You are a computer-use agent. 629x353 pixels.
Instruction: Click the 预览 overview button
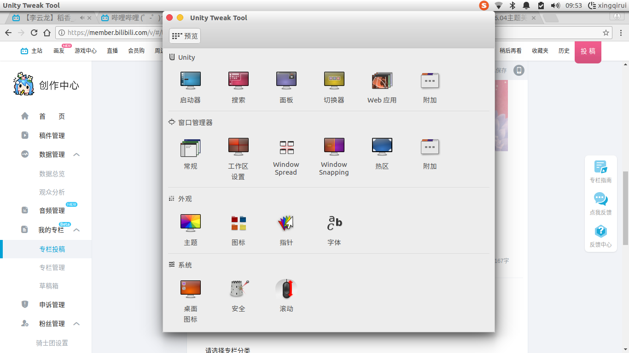coord(185,36)
